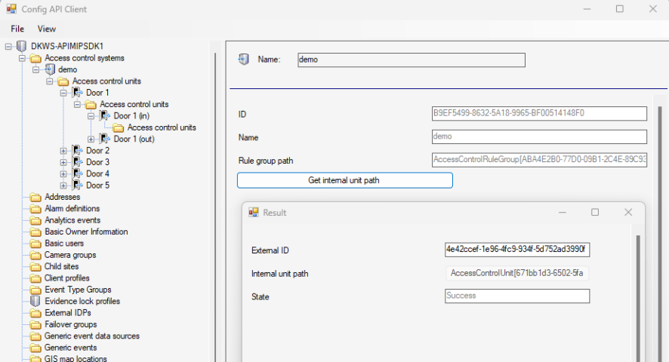
Task: Click the DKWS-APIMIPSDK1 server icon
Action: pos(21,46)
